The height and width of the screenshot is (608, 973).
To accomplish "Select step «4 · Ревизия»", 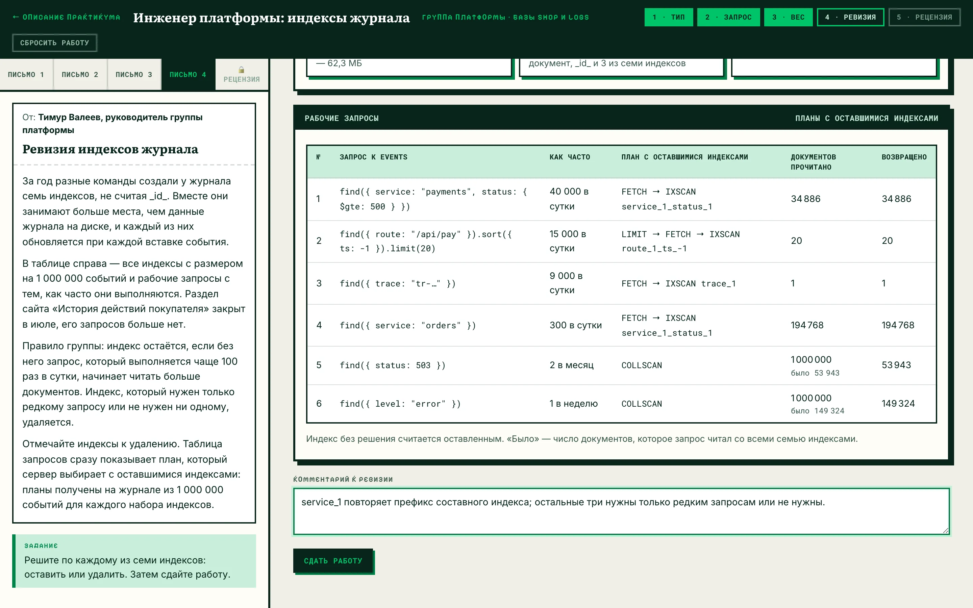I will click(850, 17).
